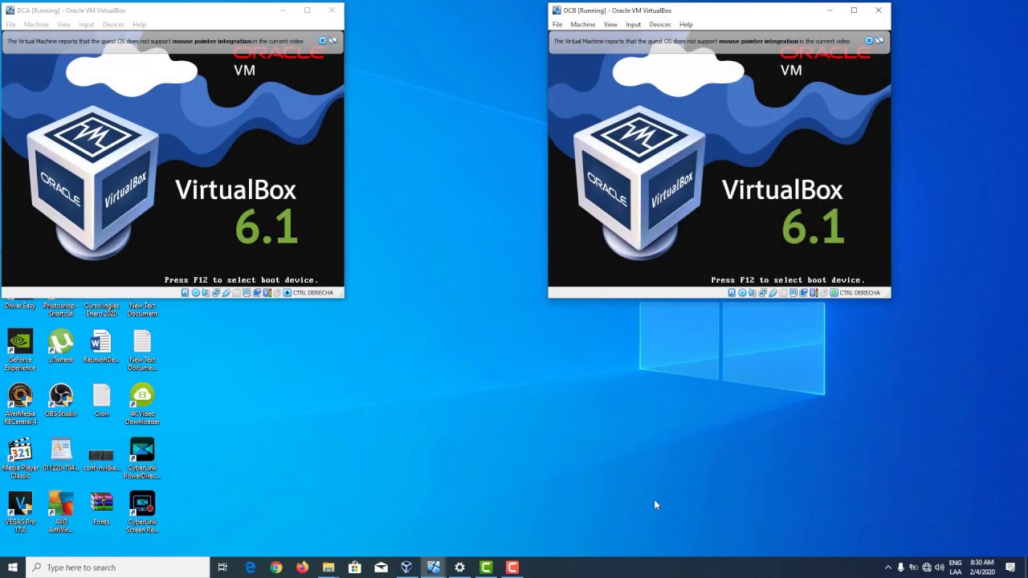Open the USB devices indicator in DCB status bar
1028x578 pixels.
click(773, 292)
